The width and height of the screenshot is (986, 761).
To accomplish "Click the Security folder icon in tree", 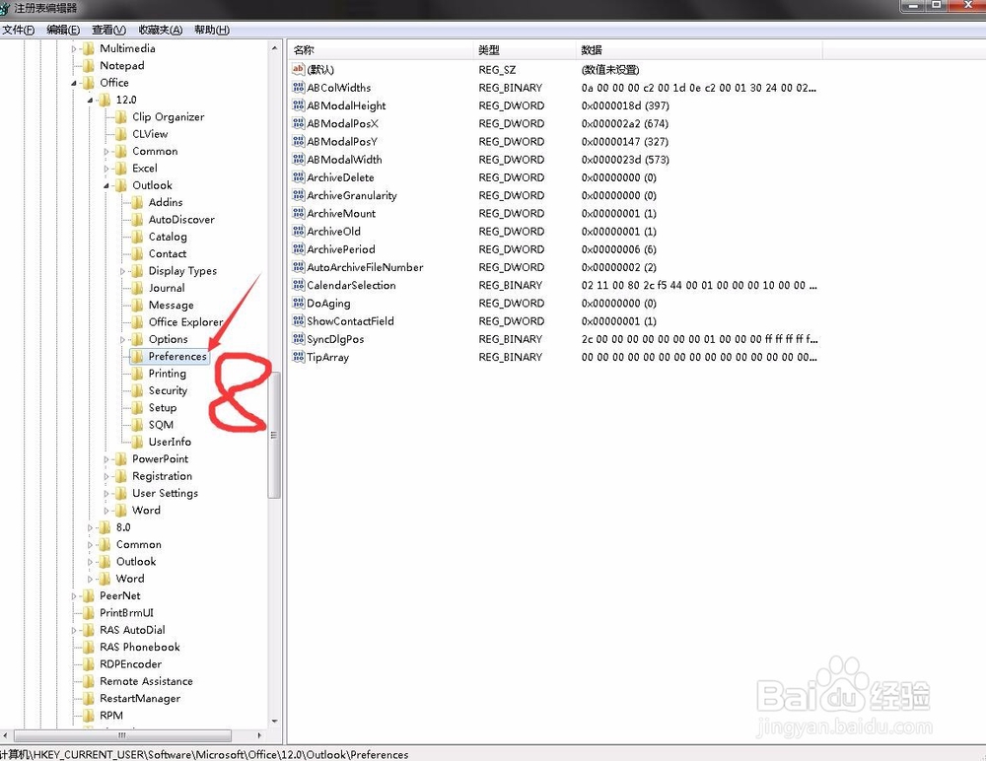I will (138, 390).
